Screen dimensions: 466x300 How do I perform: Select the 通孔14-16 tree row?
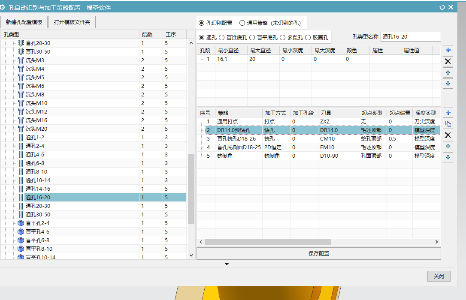pyautogui.click(x=94, y=189)
